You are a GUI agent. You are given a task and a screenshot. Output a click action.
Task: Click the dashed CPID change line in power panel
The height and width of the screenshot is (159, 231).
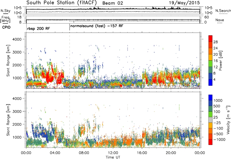(x=70, y=61)
